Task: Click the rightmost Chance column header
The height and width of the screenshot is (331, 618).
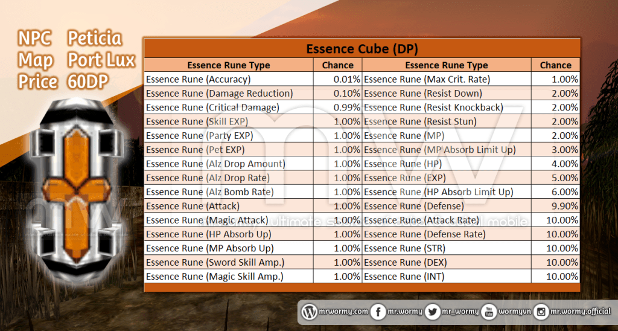Action: (x=555, y=65)
